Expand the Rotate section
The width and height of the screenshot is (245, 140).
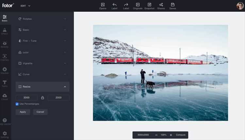click(42, 19)
